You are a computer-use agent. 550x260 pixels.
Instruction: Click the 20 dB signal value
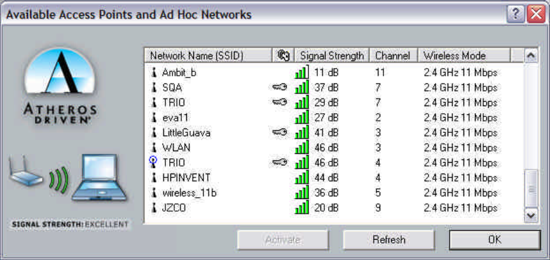click(326, 208)
